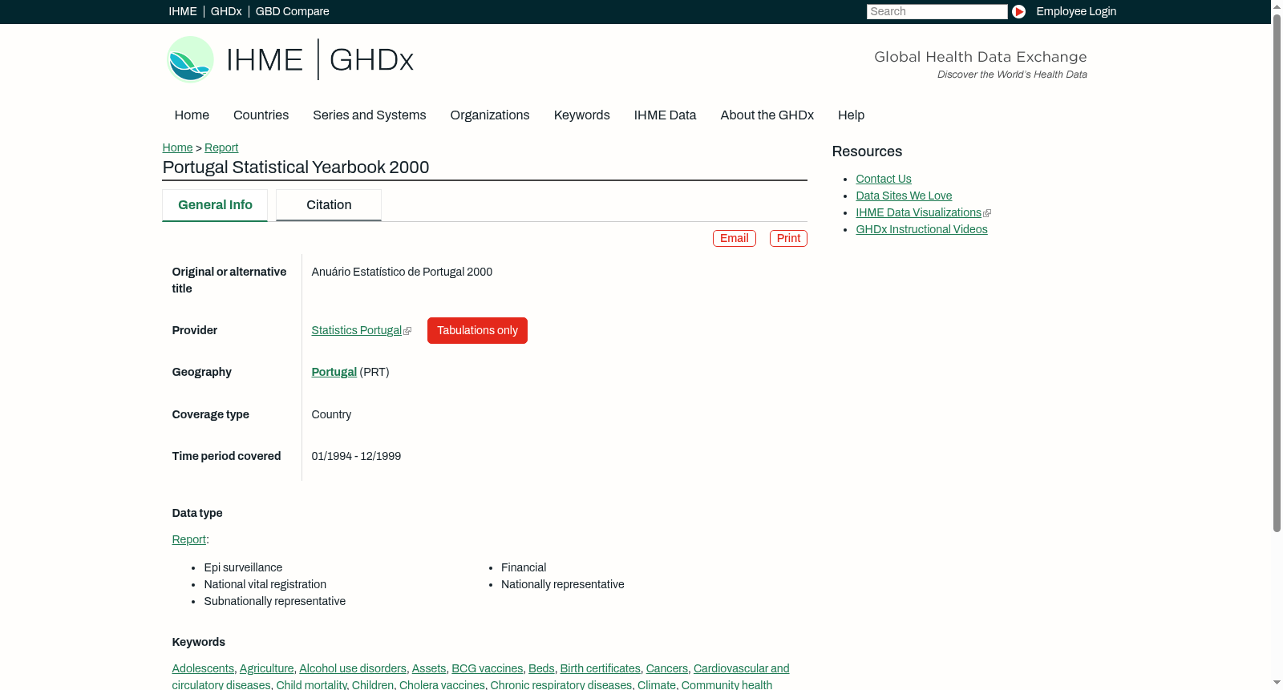Click the Children keyword
Image resolution: width=1283 pixels, height=690 pixels.
[373, 685]
